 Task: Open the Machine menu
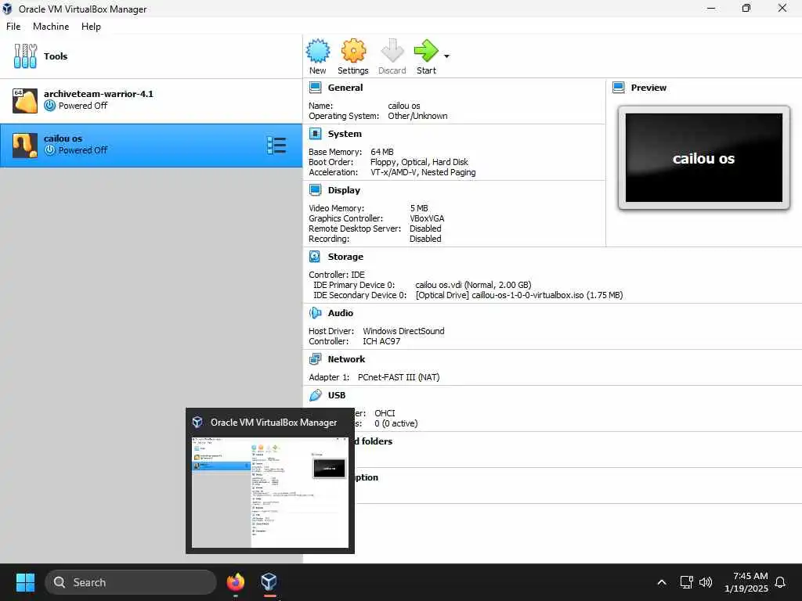[51, 27]
